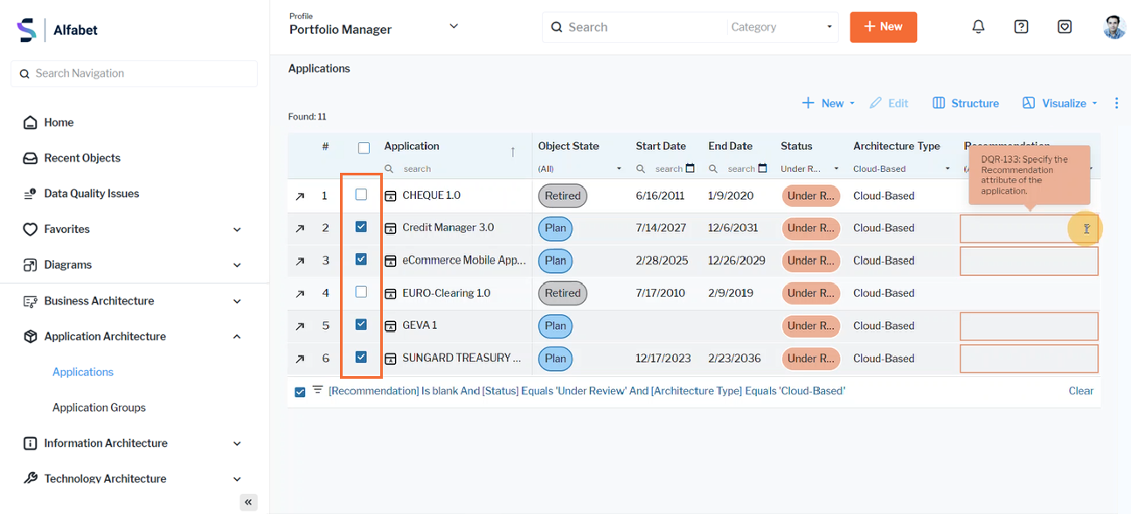Screen dimensions: 1131x514
Task: Click Clear to remove the filter
Action: tap(1080, 391)
